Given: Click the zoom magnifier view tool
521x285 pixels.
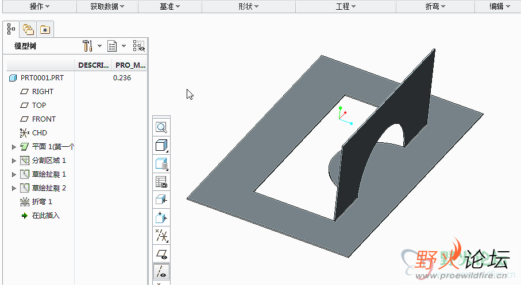Looking at the screenshot, I should [161, 127].
